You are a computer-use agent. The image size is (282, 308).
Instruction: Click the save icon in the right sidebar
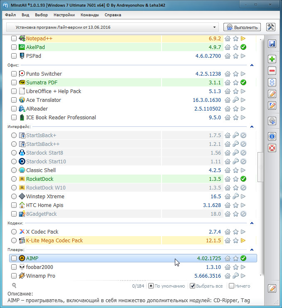pos(272,44)
